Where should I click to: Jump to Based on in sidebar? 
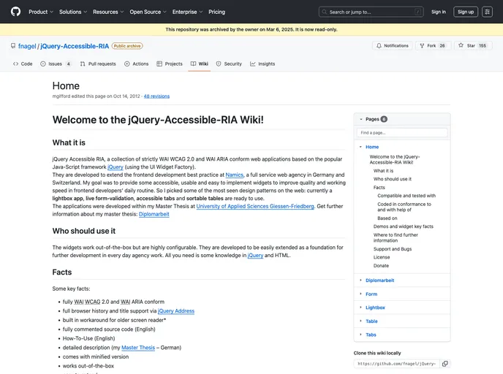click(x=387, y=218)
